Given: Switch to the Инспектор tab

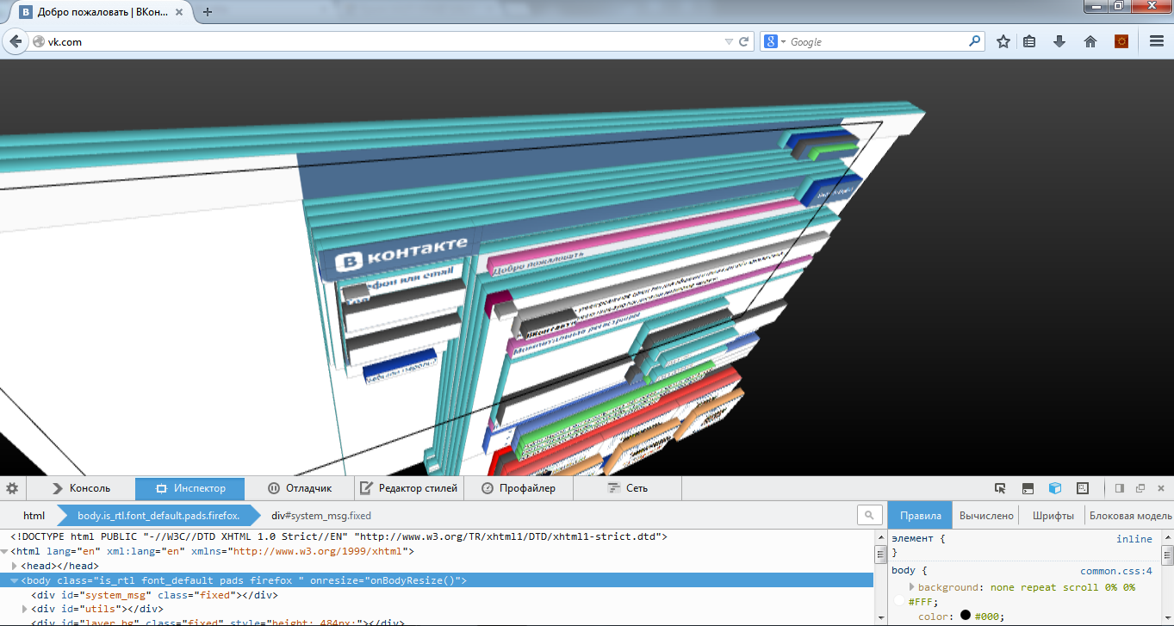Looking at the screenshot, I should pos(189,488).
